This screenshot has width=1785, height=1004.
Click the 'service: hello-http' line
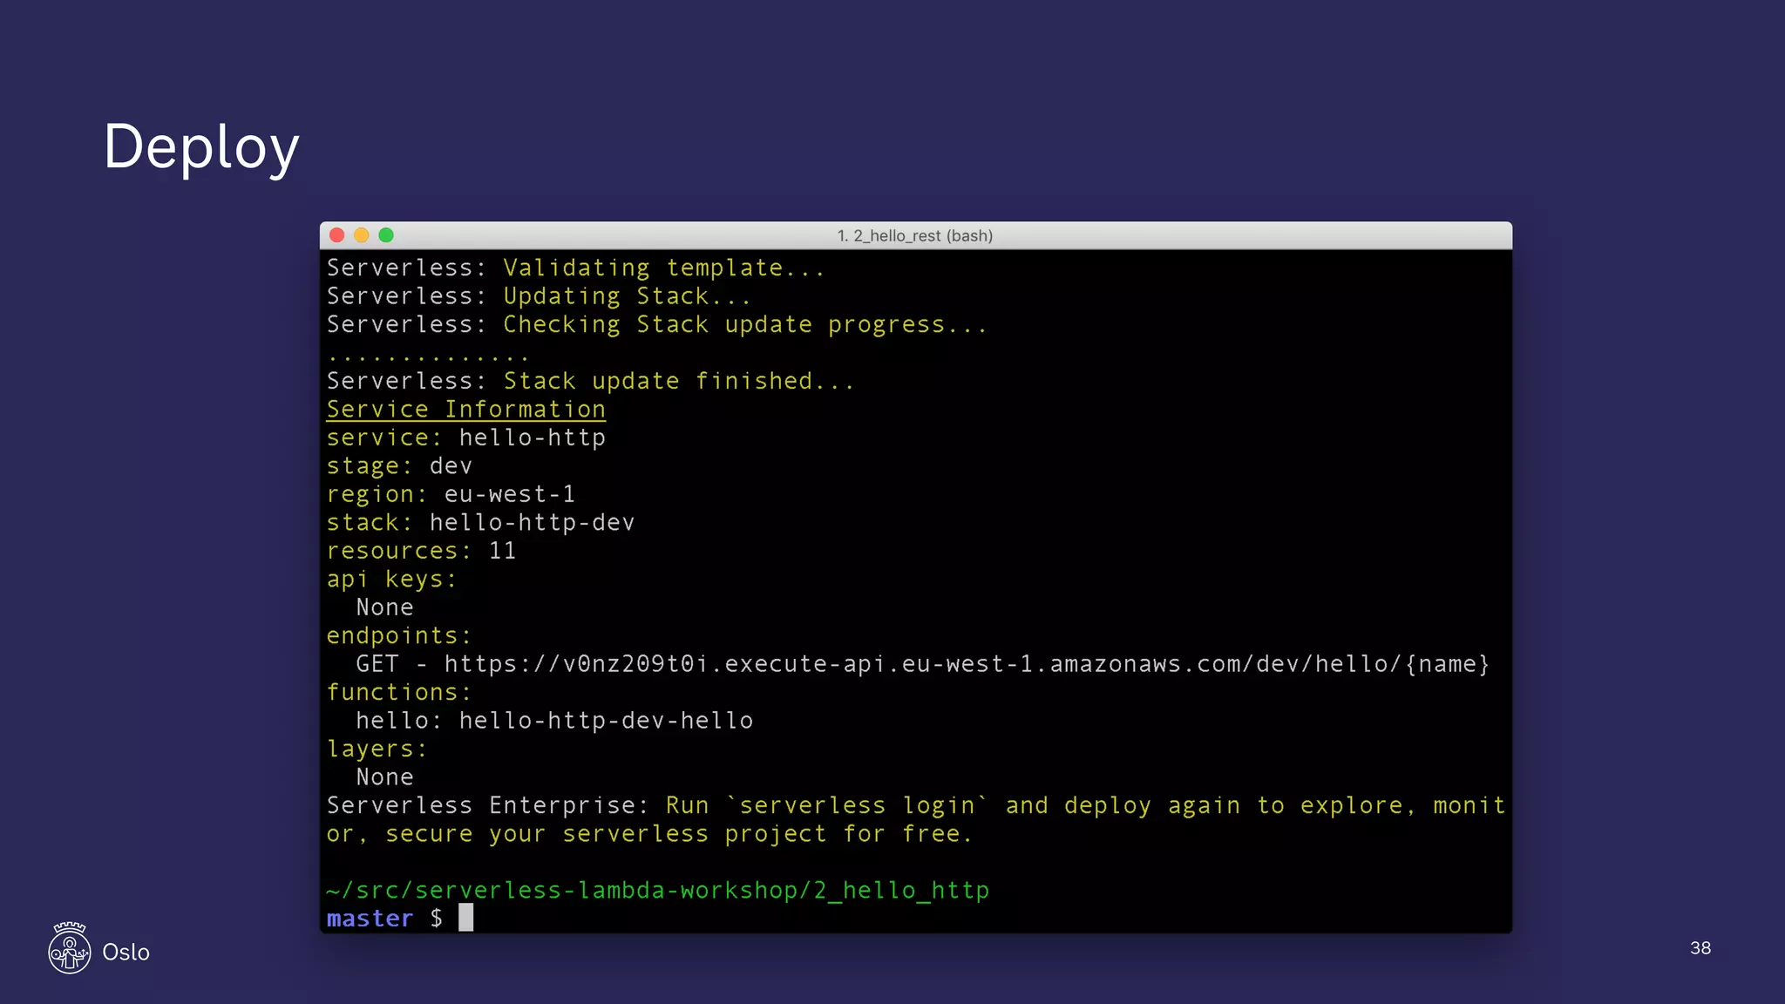pos(466,438)
